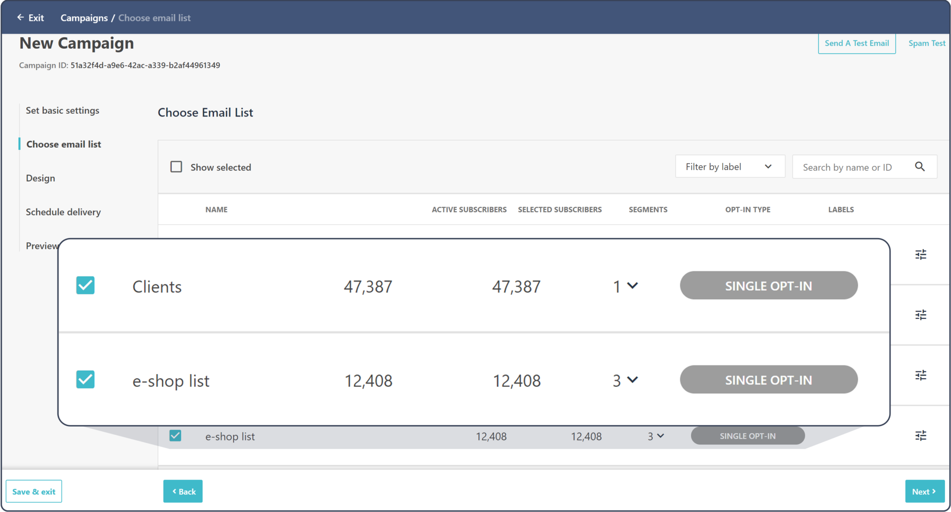951x512 pixels.
Task: Uncheck the Clients list checkbox
Action: pos(85,285)
